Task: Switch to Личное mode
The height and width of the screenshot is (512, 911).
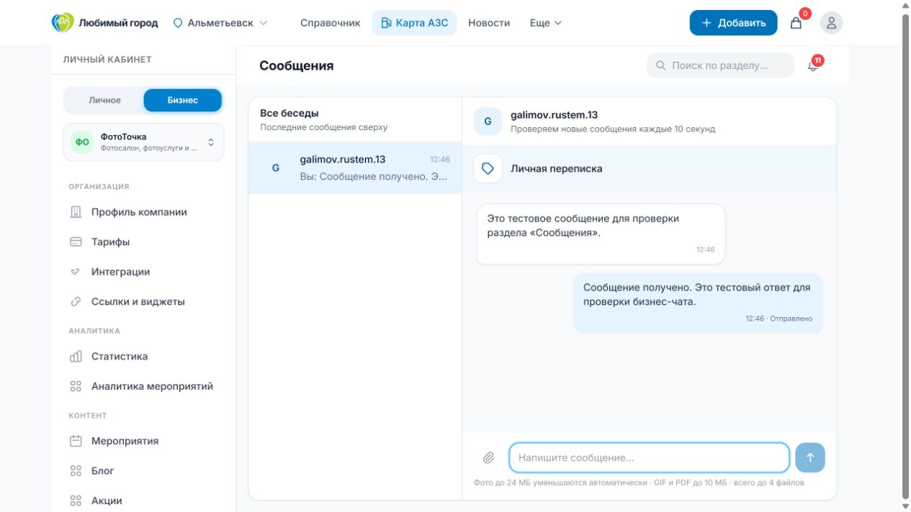Action: pyautogui.click(x=104, y=100)
